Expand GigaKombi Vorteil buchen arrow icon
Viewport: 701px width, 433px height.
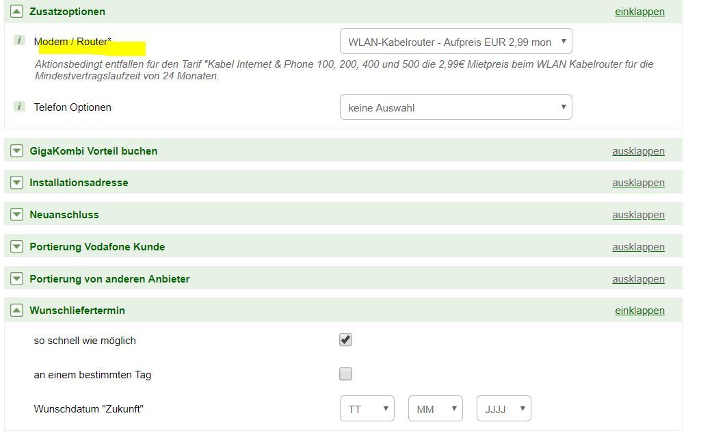(16, 151)
